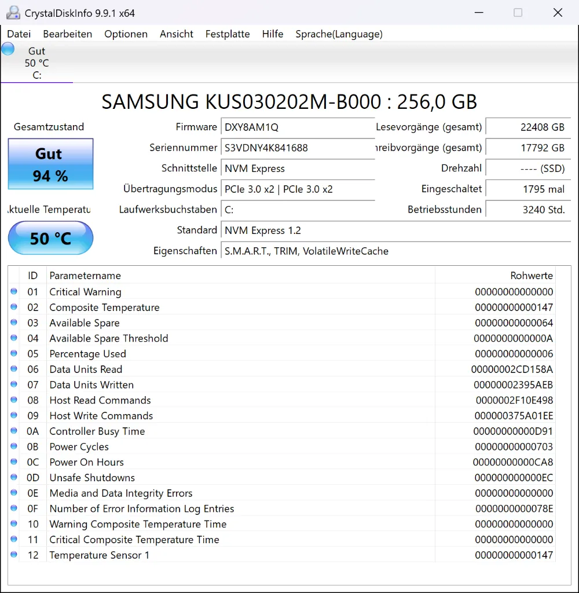The image size is (579, 593).
Task: Select the Unsafe Shutdowns parameter name
Action: 92,478
